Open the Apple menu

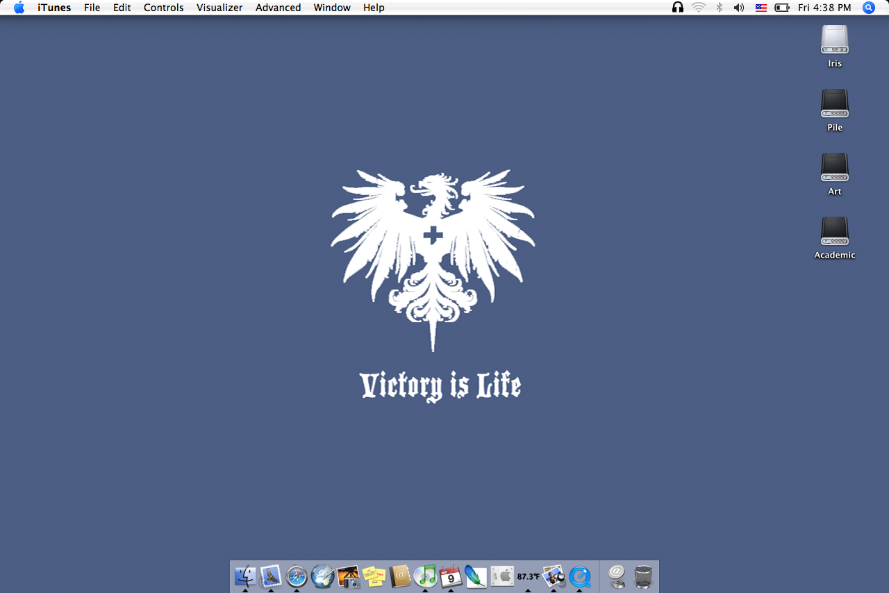(19, 8)
